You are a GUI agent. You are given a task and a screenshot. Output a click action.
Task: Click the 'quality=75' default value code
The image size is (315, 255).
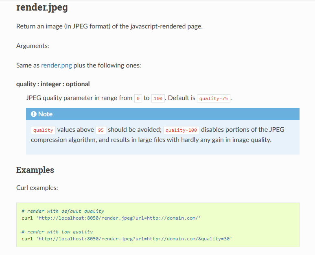213,98
